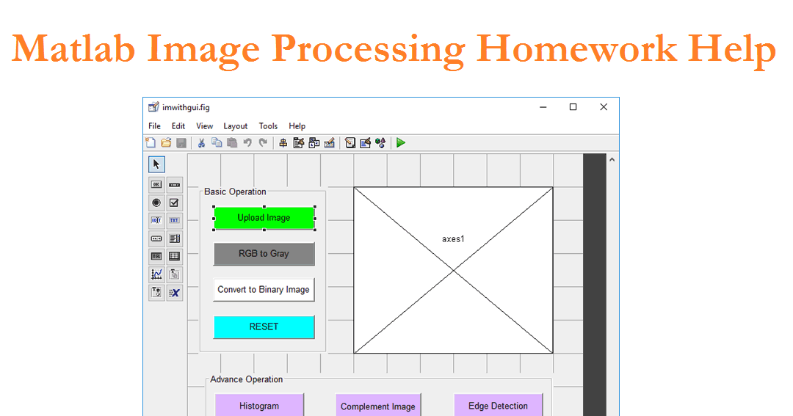793x416 pixels.
Task: Pick the Check Box component in the palette
Action: point(175,202)
